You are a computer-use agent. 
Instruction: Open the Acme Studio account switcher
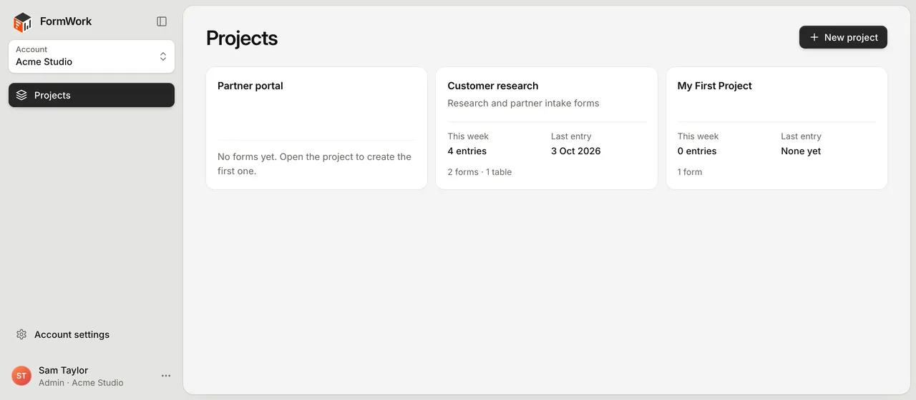tap(92, 56)
